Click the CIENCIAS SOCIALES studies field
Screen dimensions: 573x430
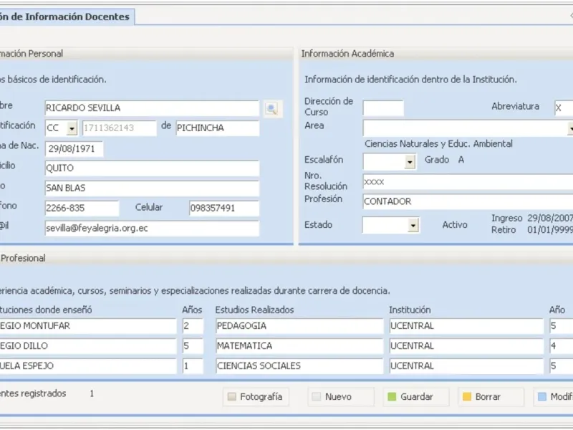coord(299,366)
